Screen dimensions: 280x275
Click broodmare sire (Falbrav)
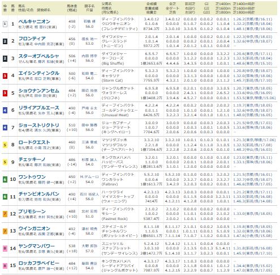pos(110,184)
